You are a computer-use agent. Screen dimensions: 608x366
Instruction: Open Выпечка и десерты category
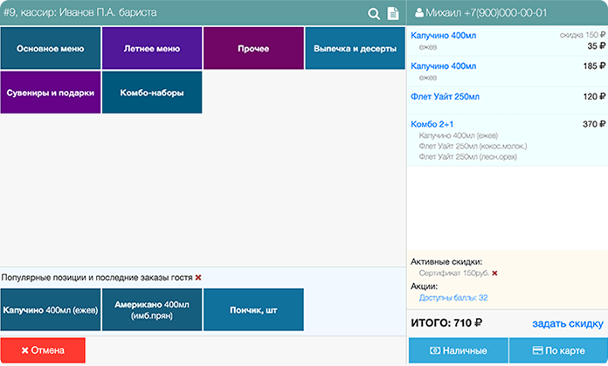(355, 48)
